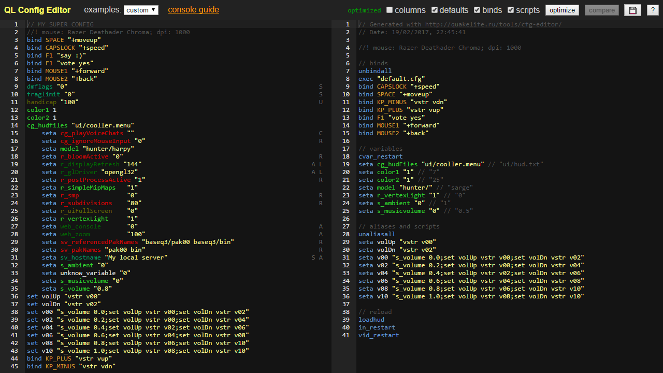663x373 pixels.
Task: Click bind CAPSLOCK "+speed" in right editor
Action: [x=399, y=87]
